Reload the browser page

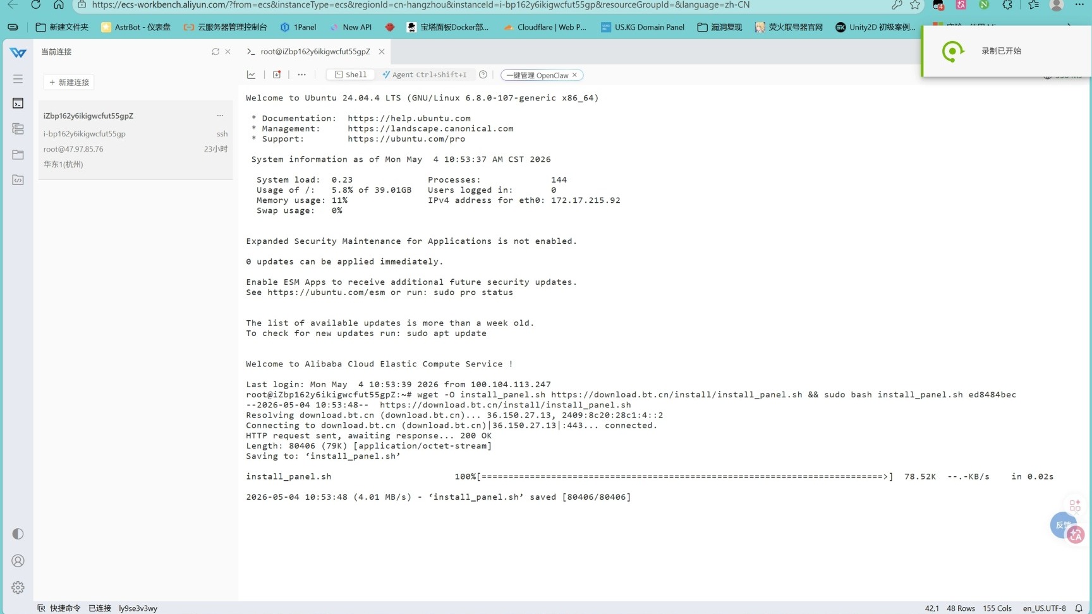click(36, 5)
